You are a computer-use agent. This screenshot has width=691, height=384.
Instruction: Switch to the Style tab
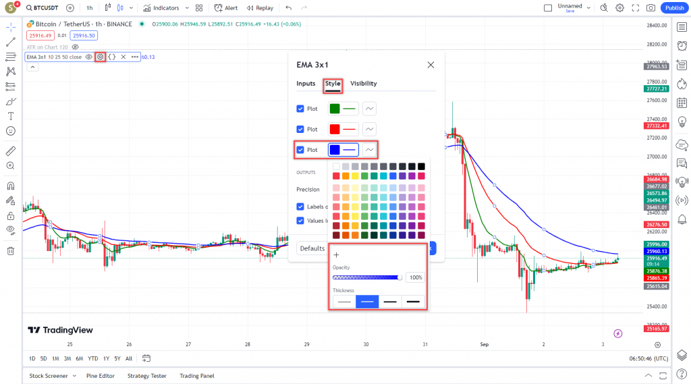pos(333,83)
